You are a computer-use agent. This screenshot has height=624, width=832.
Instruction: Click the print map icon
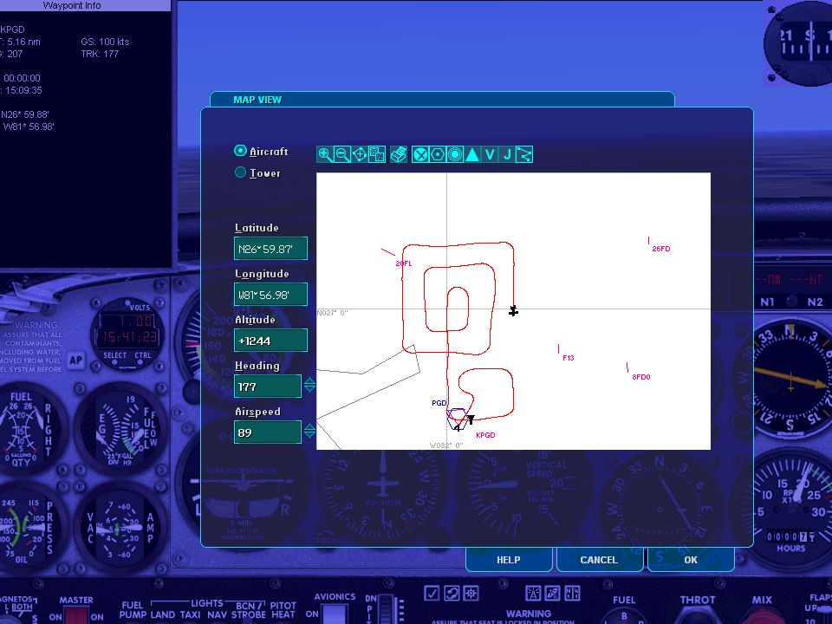(x=399, y=154)
